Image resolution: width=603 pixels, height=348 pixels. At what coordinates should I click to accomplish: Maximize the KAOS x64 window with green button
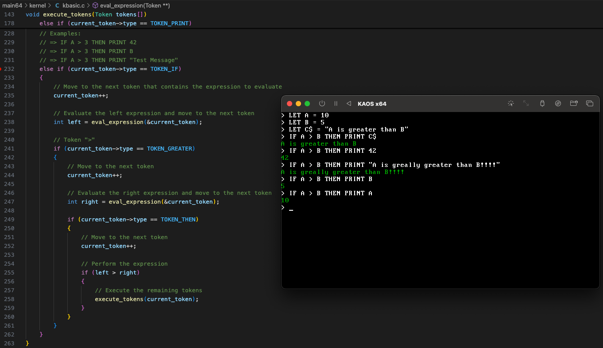pos(307,104)
